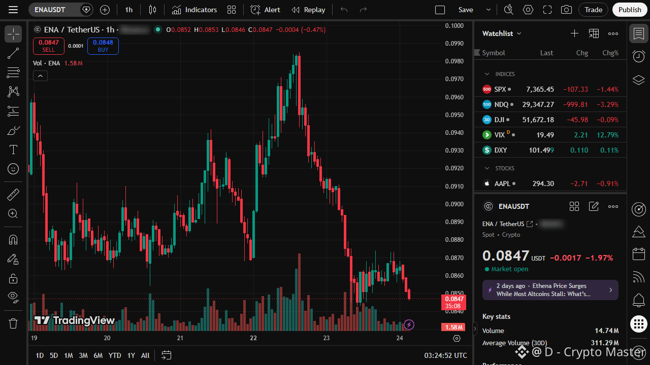Screen dimensions: 650x365
Task: Hide all drawings with eye icon
Action: 13,297
